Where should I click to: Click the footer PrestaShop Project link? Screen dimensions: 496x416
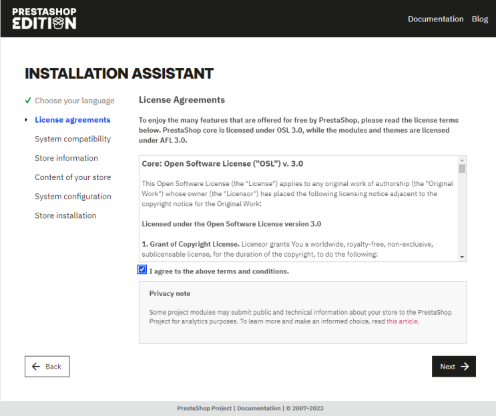(x=205, y=408)
